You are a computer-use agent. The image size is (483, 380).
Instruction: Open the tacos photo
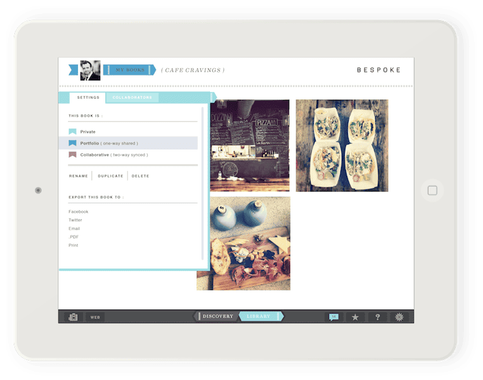(x=342, y=145)
